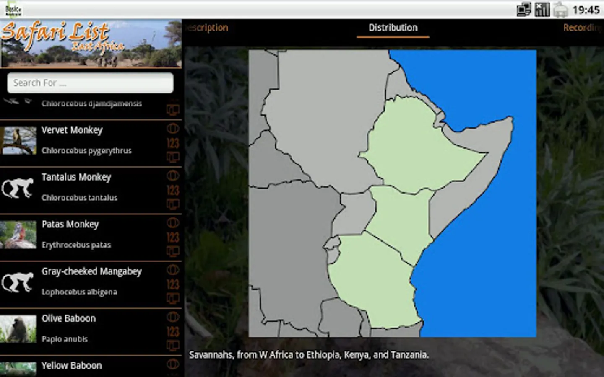Tap the Chlorocebus djamdjamensis scientific name
604x377 pixels.
(91, 103)
